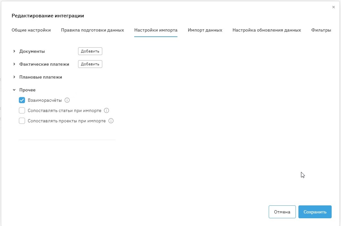This screenshot has height=226, width=341.
Task: Click info icon beside Сопоставлять проекты при импорте
Action: [x=111, y=121]
